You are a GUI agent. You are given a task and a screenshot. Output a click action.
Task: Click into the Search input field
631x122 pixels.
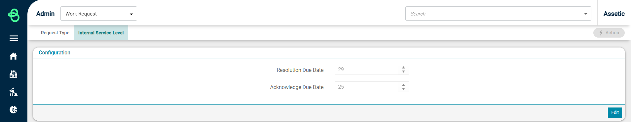(494, 14)
